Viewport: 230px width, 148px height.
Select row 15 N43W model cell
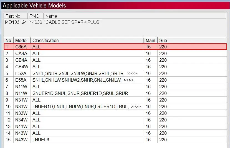pos(21,140)
